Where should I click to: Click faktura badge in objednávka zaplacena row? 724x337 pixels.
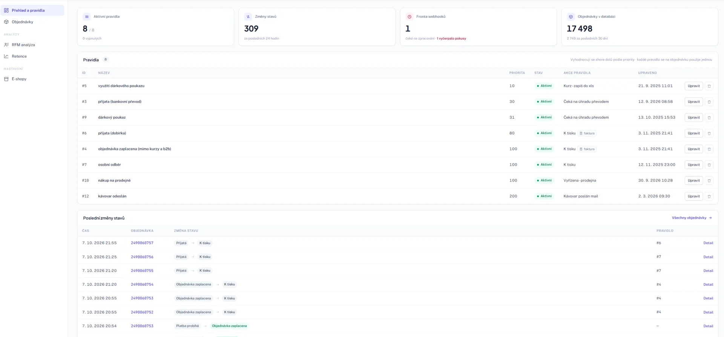click(x=587, y=149)
